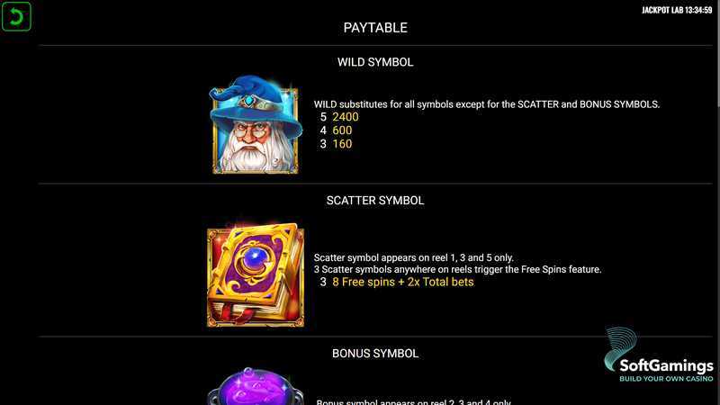
Task: Click the 160 payout value
Action: click(x=342, y=144)
